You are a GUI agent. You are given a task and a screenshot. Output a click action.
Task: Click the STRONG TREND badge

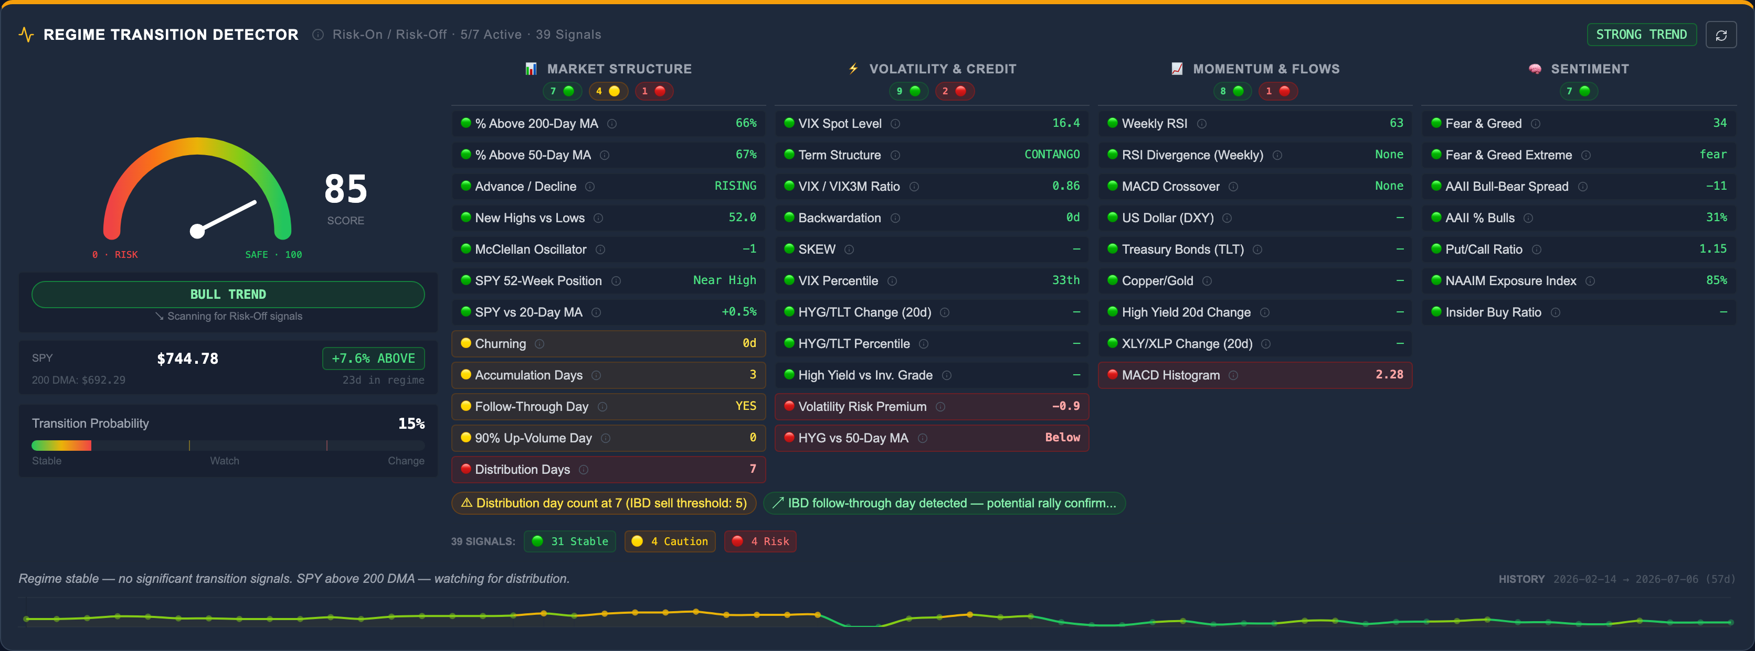click(x=1641, y=35)
